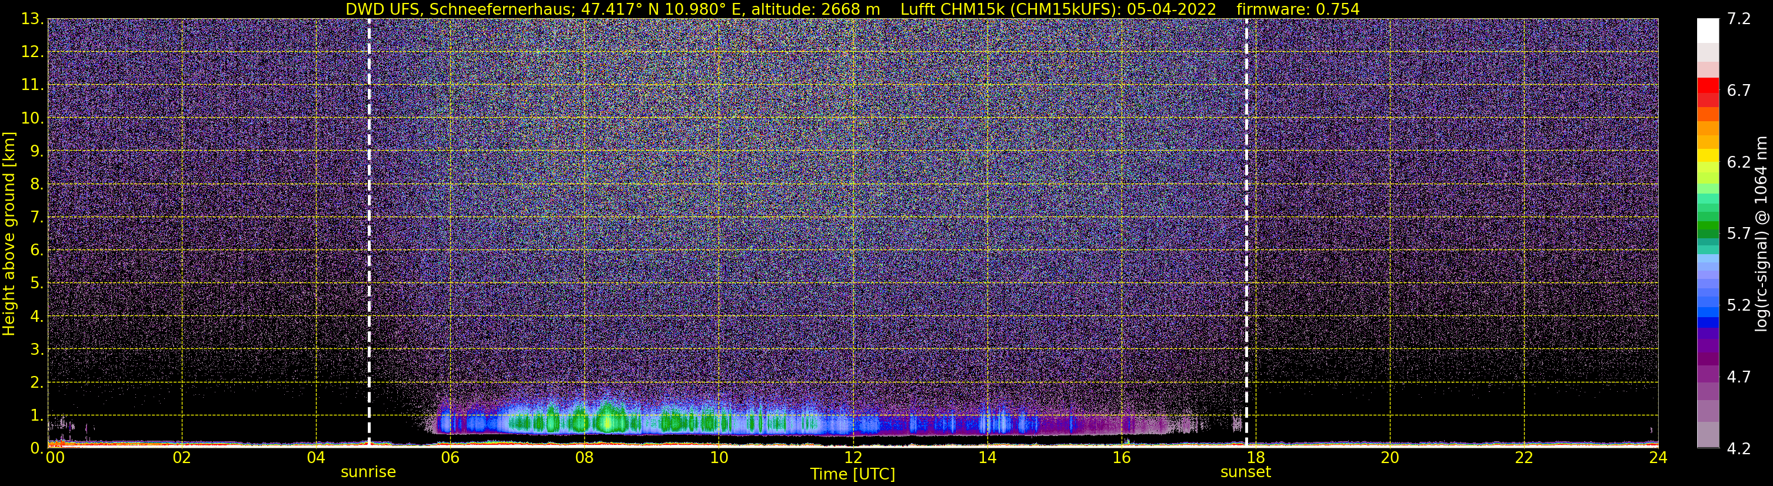Click the bright green backscatter peak near 08 UTC
Image resolution: width=1773 pixels, height=486 pixels.
click(608, 418)
